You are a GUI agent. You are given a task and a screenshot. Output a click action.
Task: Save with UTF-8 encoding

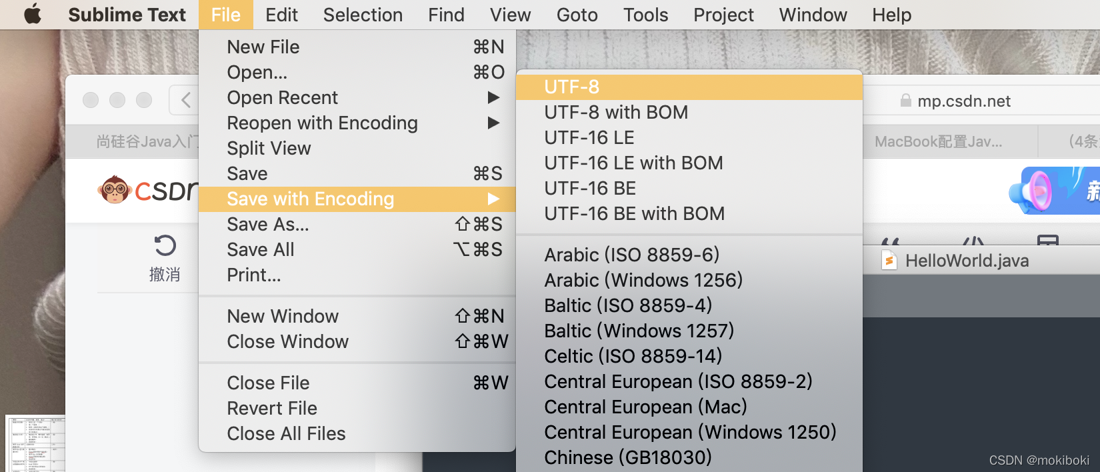[x=689, y=87]
